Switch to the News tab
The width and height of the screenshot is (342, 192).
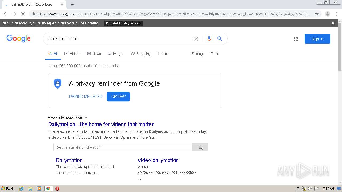(x=94, y=54)
